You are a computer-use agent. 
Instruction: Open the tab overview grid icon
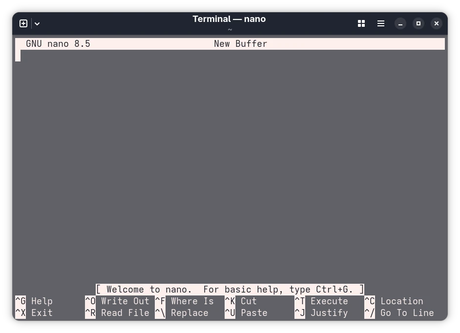pos(361,23)
